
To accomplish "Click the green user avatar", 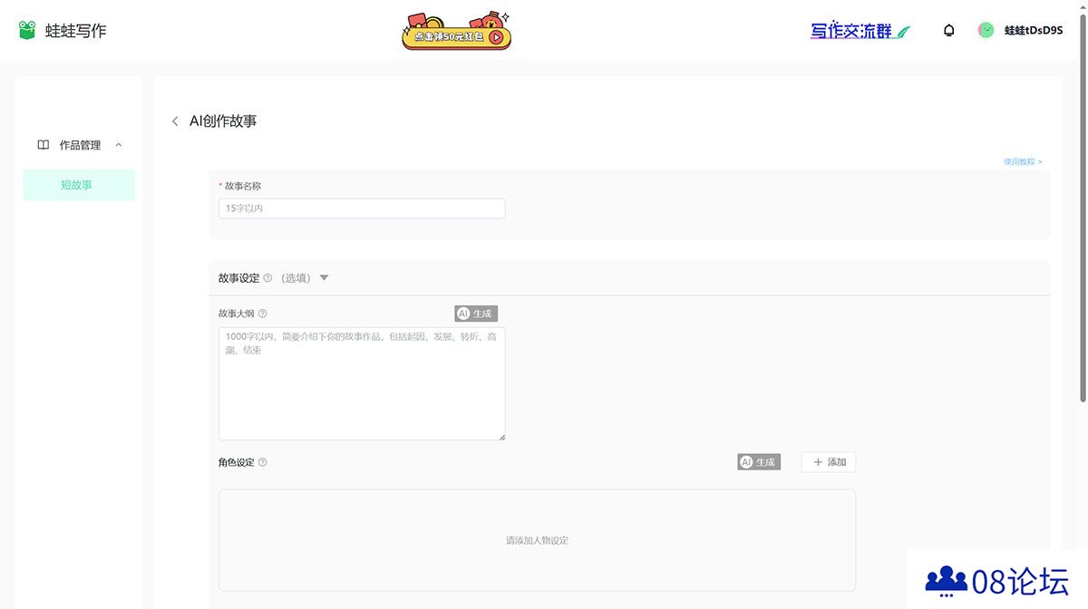I will pyautogui.click(x=986, y=30).
